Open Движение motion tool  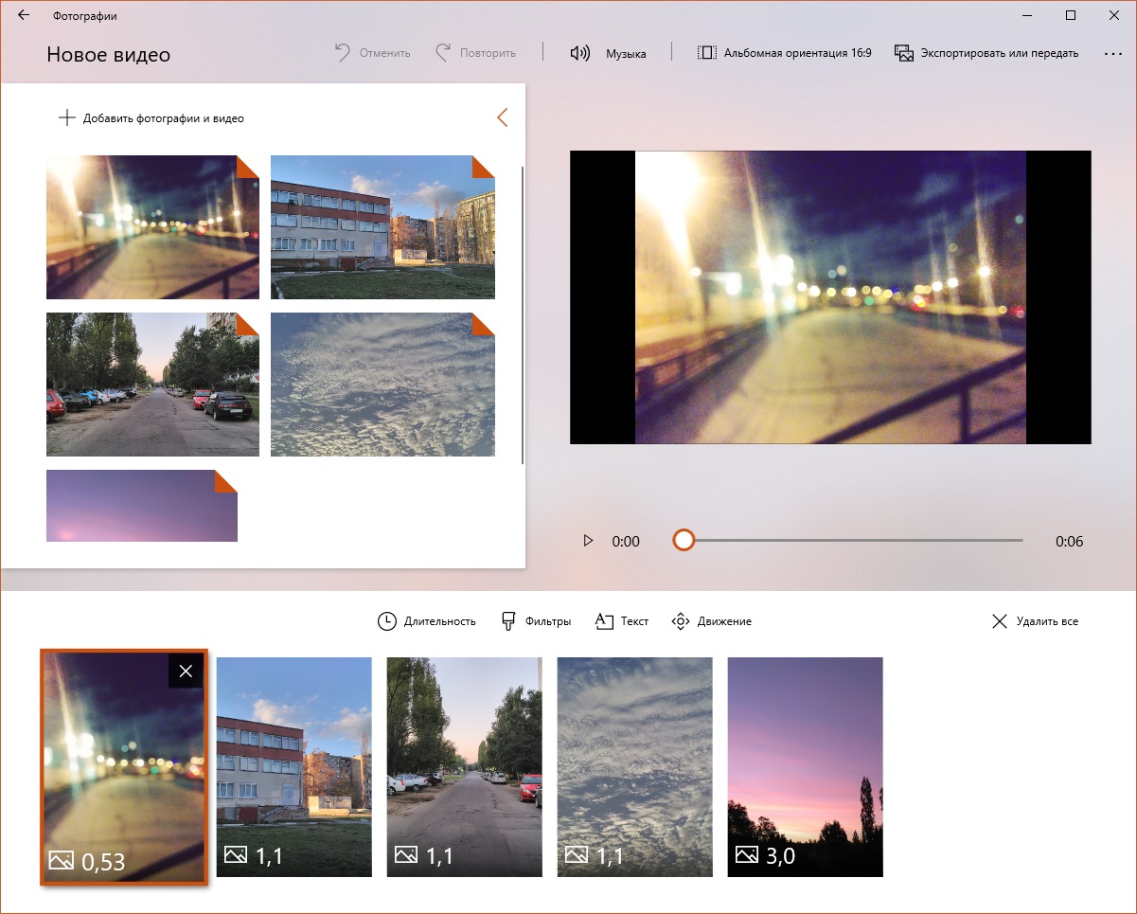711,621
